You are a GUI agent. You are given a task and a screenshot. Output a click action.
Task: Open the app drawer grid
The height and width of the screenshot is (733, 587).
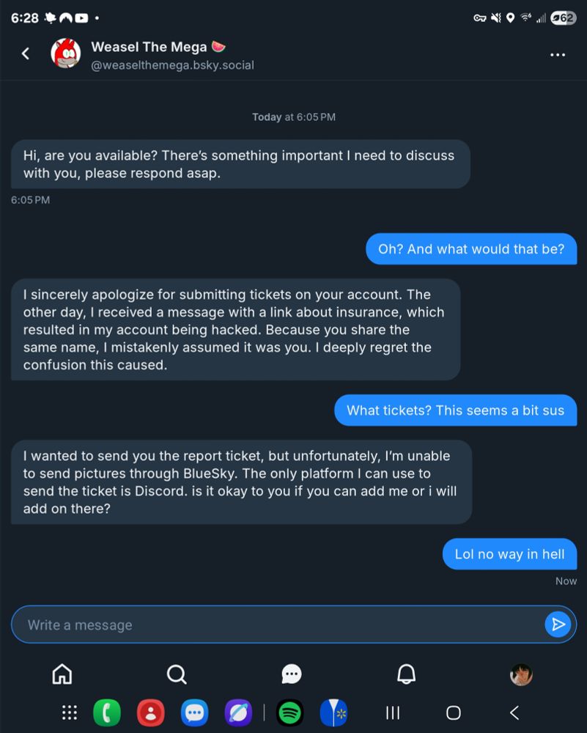(x=68, y=712)
